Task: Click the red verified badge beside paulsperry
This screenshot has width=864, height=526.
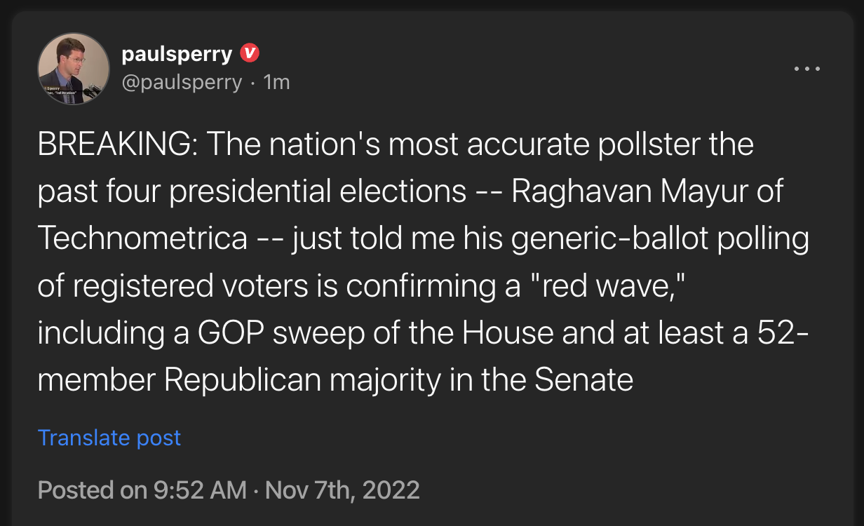Action: coord(250,53)
